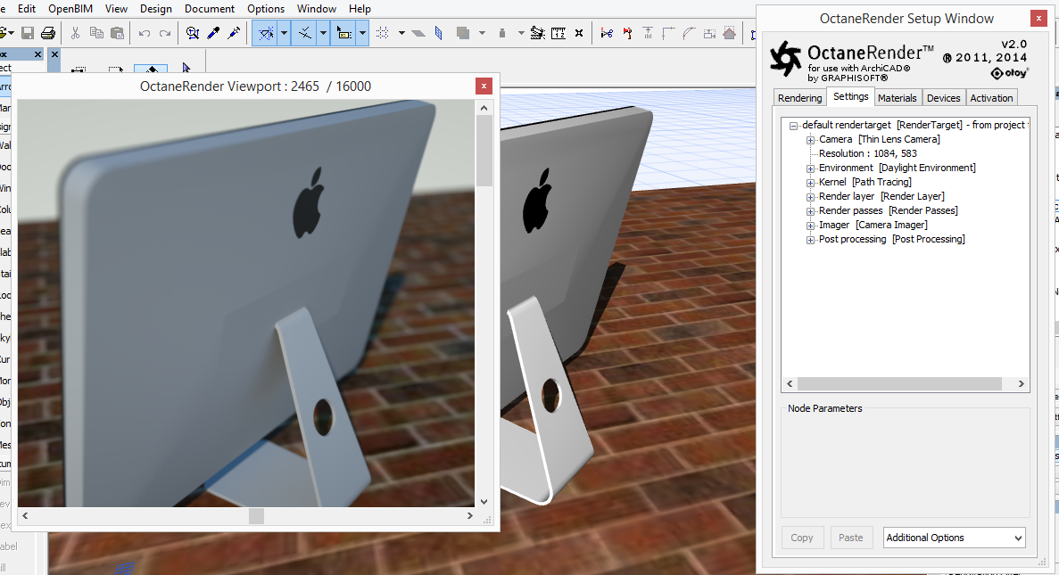This screenshot has height=575, width=1059.
Task: Click the Undo arrow icon
Action: tap(144, 33)
